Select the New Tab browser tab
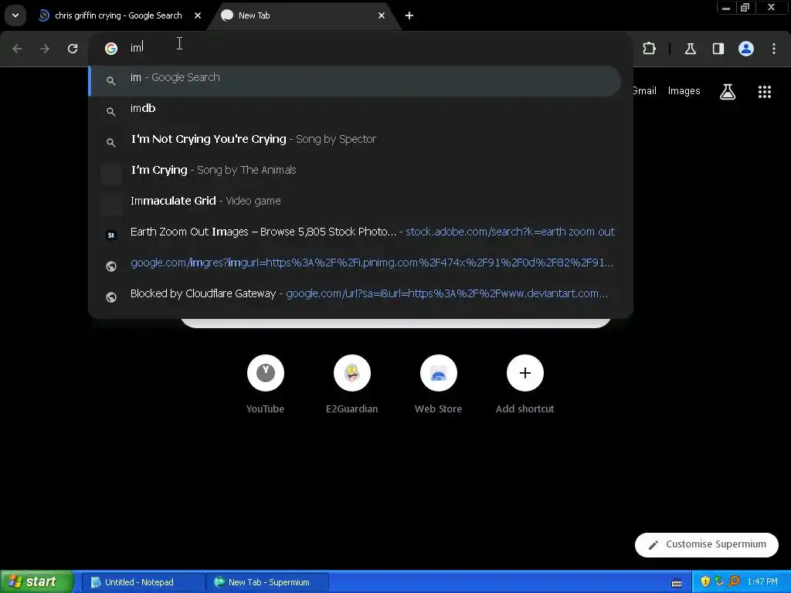Image resolution: width=791 pixels, height=593 pixels. coord(304,15)
